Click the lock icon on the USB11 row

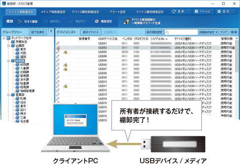pos(65,86)
